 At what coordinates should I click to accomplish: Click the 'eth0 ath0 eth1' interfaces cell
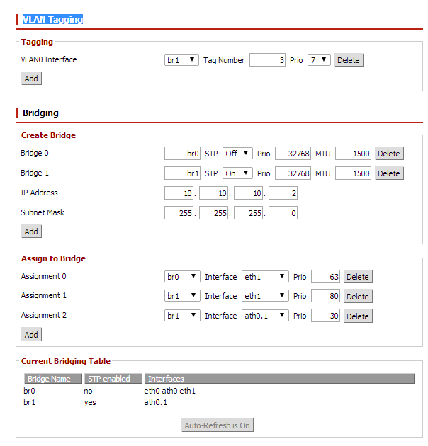(x=170, y=391)
